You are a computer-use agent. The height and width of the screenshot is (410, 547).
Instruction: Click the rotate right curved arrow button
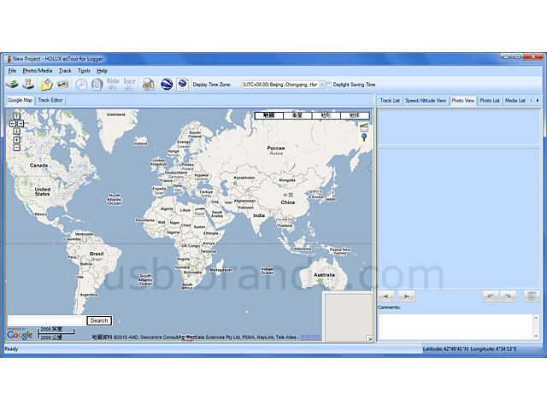click(x=508, y=296)
